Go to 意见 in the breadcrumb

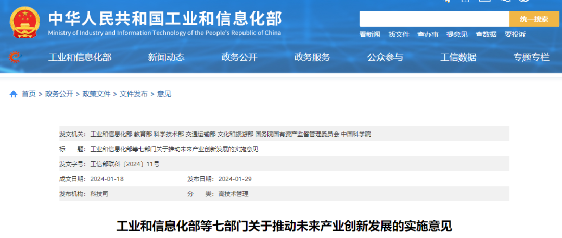tap(164, 94)
